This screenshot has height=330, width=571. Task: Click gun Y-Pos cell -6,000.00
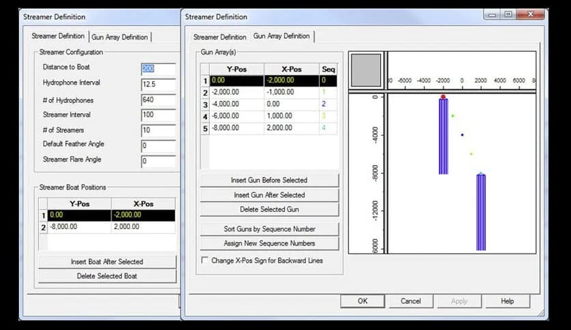(237, 117)
